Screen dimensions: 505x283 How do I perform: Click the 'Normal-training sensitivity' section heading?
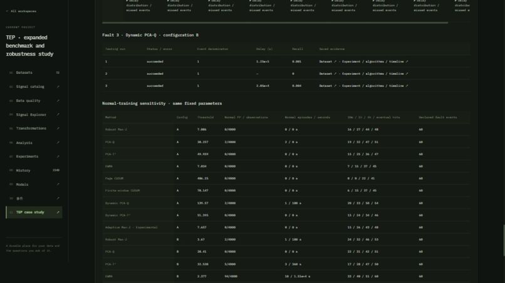pos(162,104)
